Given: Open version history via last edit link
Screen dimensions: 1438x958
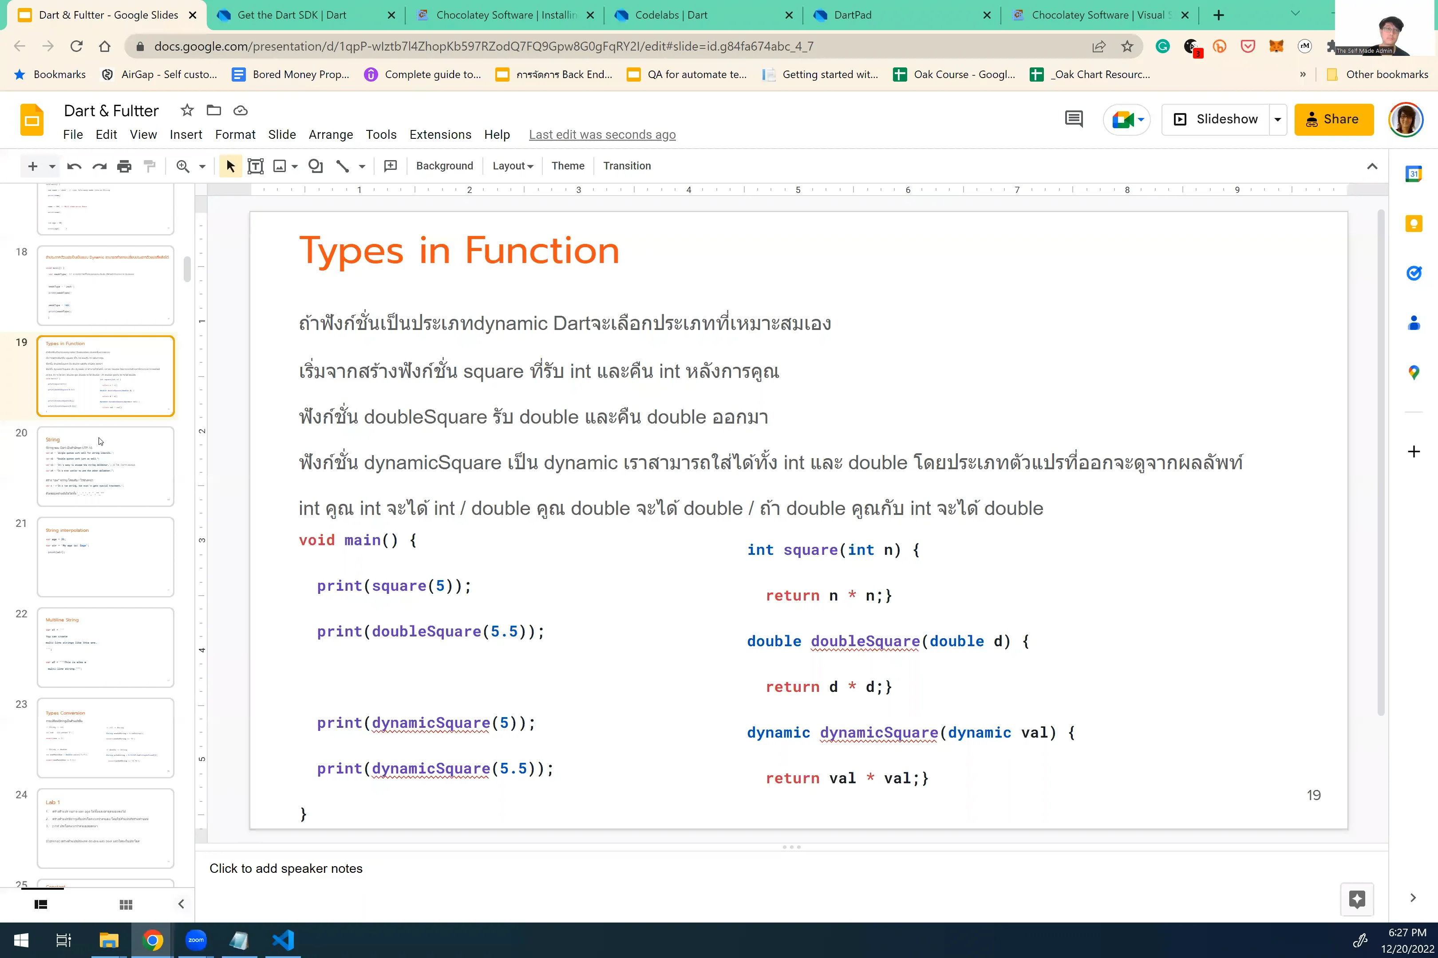Looking at the screenshot, I should [x=602, y=134].
